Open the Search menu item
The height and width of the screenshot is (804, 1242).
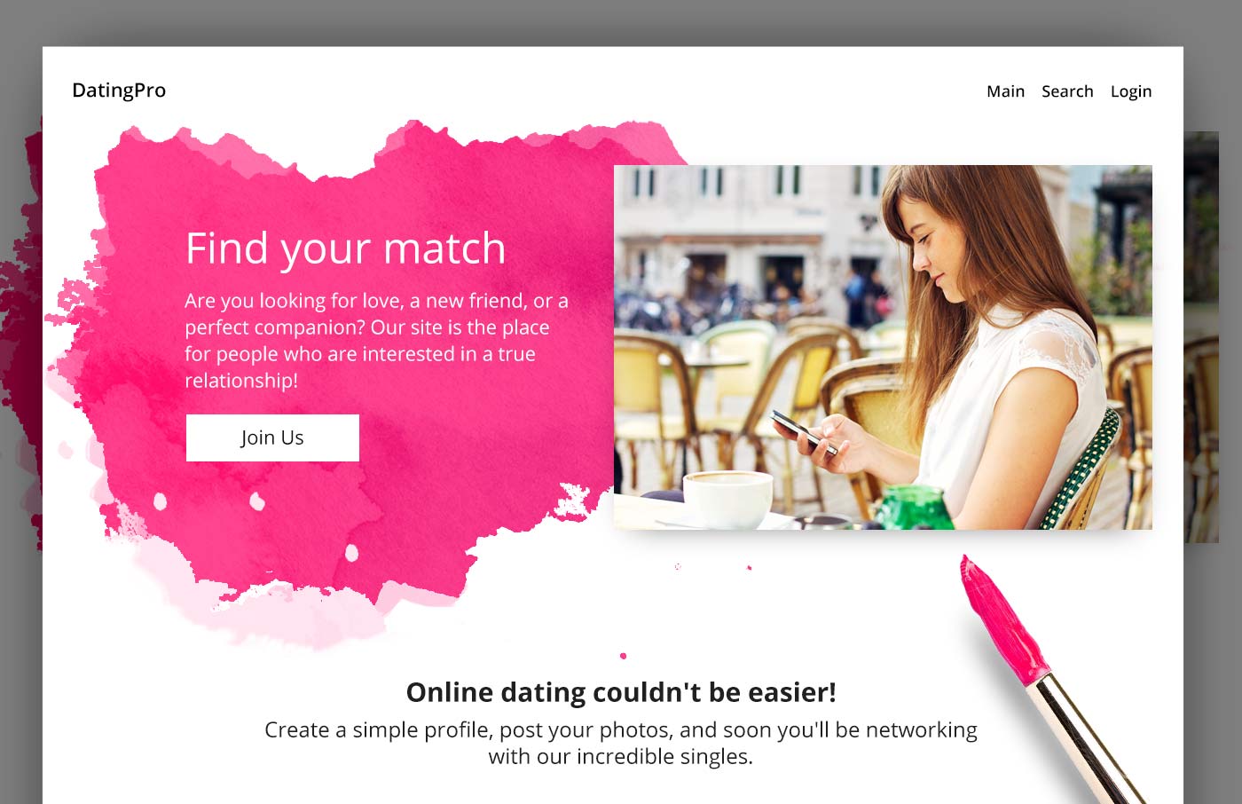tap(1067, 91)
